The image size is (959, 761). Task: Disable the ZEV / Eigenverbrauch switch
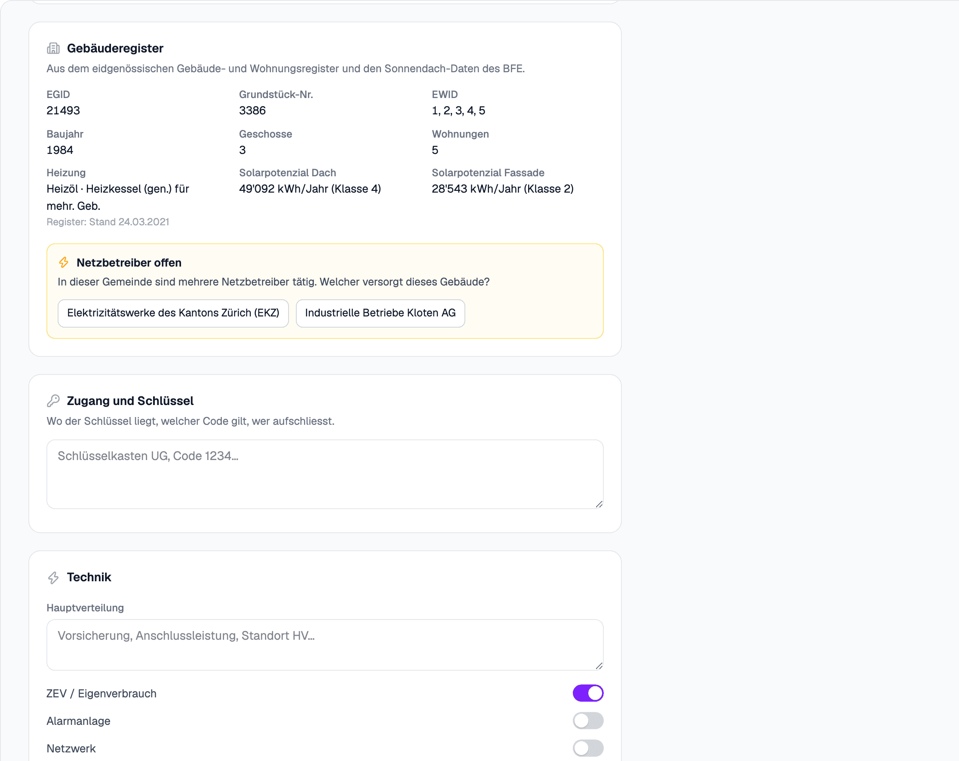point(588,693)
